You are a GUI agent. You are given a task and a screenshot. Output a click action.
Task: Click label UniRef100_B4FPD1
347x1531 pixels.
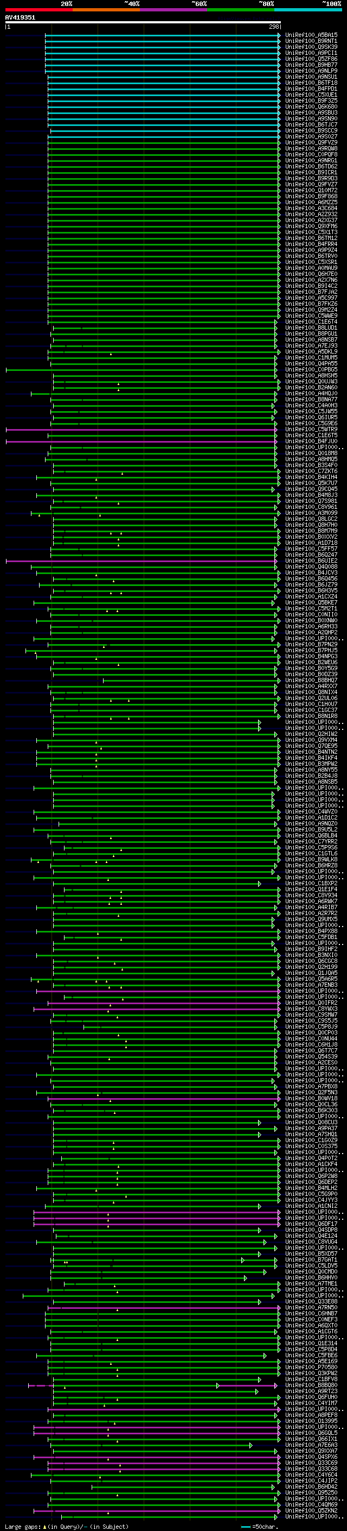pos(311,89)
